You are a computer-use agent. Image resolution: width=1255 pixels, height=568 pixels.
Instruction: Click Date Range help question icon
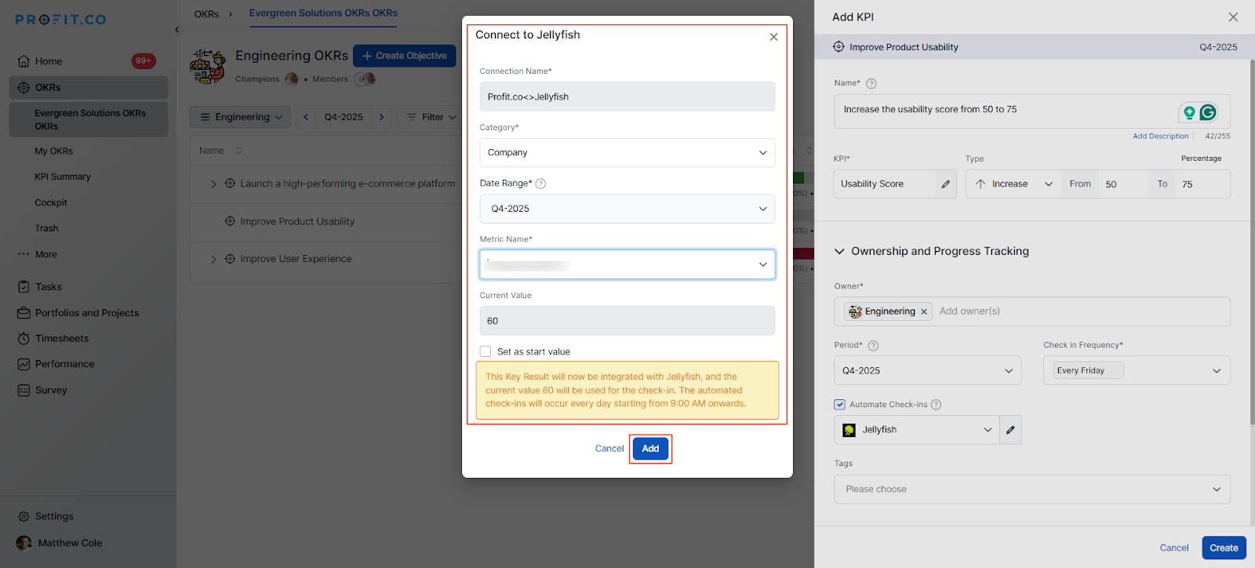[x=540, y=184]
